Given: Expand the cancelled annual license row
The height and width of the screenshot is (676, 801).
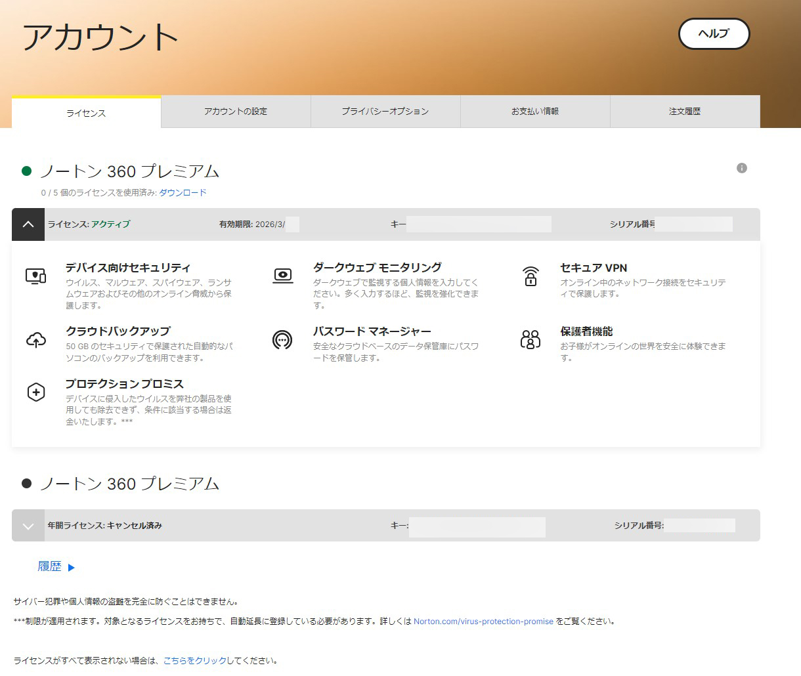Looking at the screenshot, I should tap(28, 526).
